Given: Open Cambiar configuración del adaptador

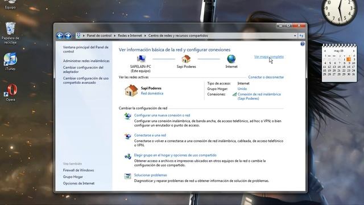Looking at the screenshot, I should pyautogui.click(x=83, y=69).
